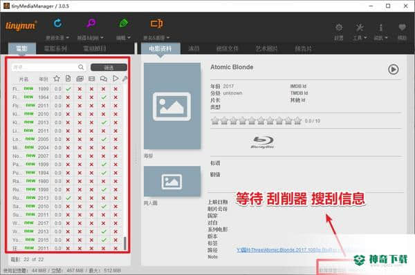Image resolution: width=415 pixels, height=275 pixels.
Task: Switch to the Movie Sets tab
Action: point(55,48)
